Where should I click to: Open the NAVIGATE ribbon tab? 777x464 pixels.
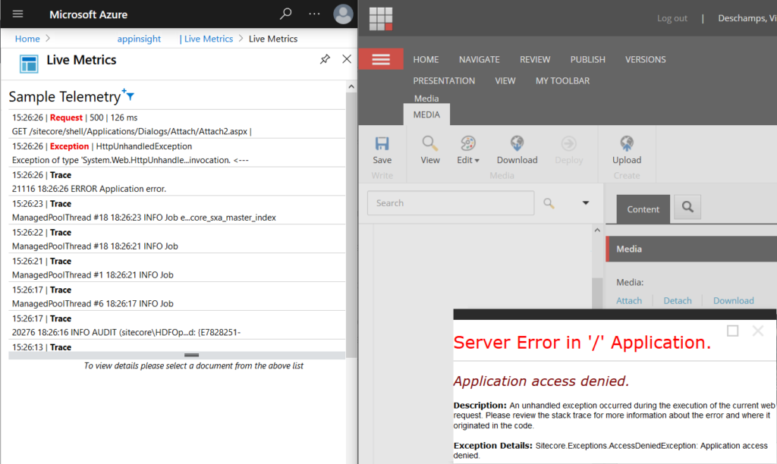(480, 59)
